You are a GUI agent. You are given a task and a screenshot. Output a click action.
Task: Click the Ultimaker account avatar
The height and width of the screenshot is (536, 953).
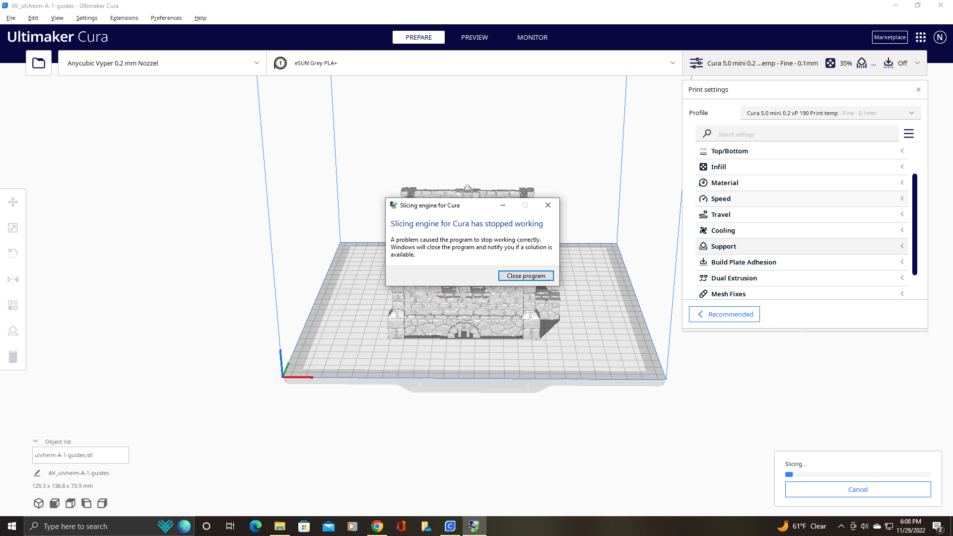(x=940, y=37)
